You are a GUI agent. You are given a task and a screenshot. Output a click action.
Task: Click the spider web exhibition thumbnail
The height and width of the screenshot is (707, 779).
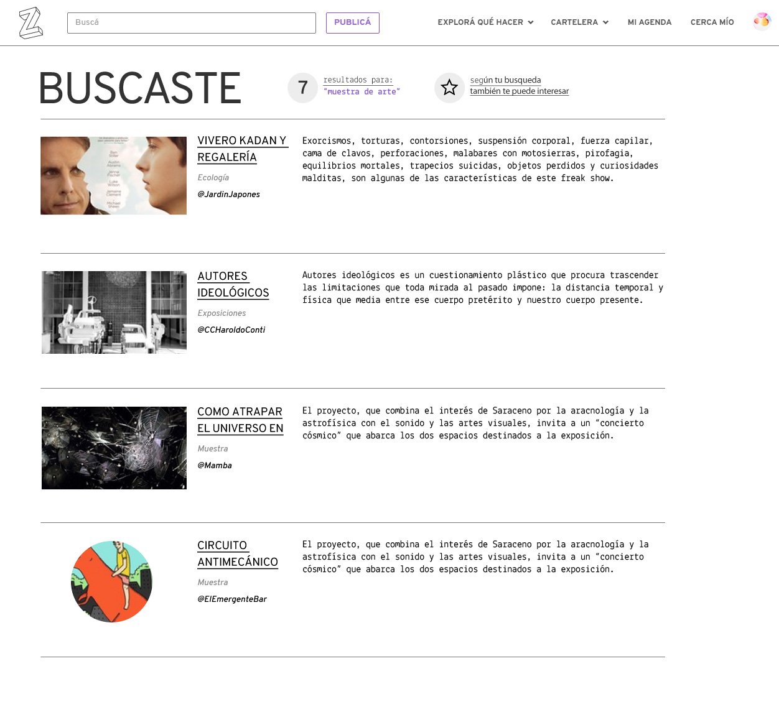coord(114,448)
